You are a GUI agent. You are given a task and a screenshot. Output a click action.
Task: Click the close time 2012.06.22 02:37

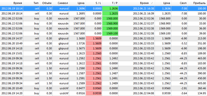pyautogui.click(x=144, y=24)
